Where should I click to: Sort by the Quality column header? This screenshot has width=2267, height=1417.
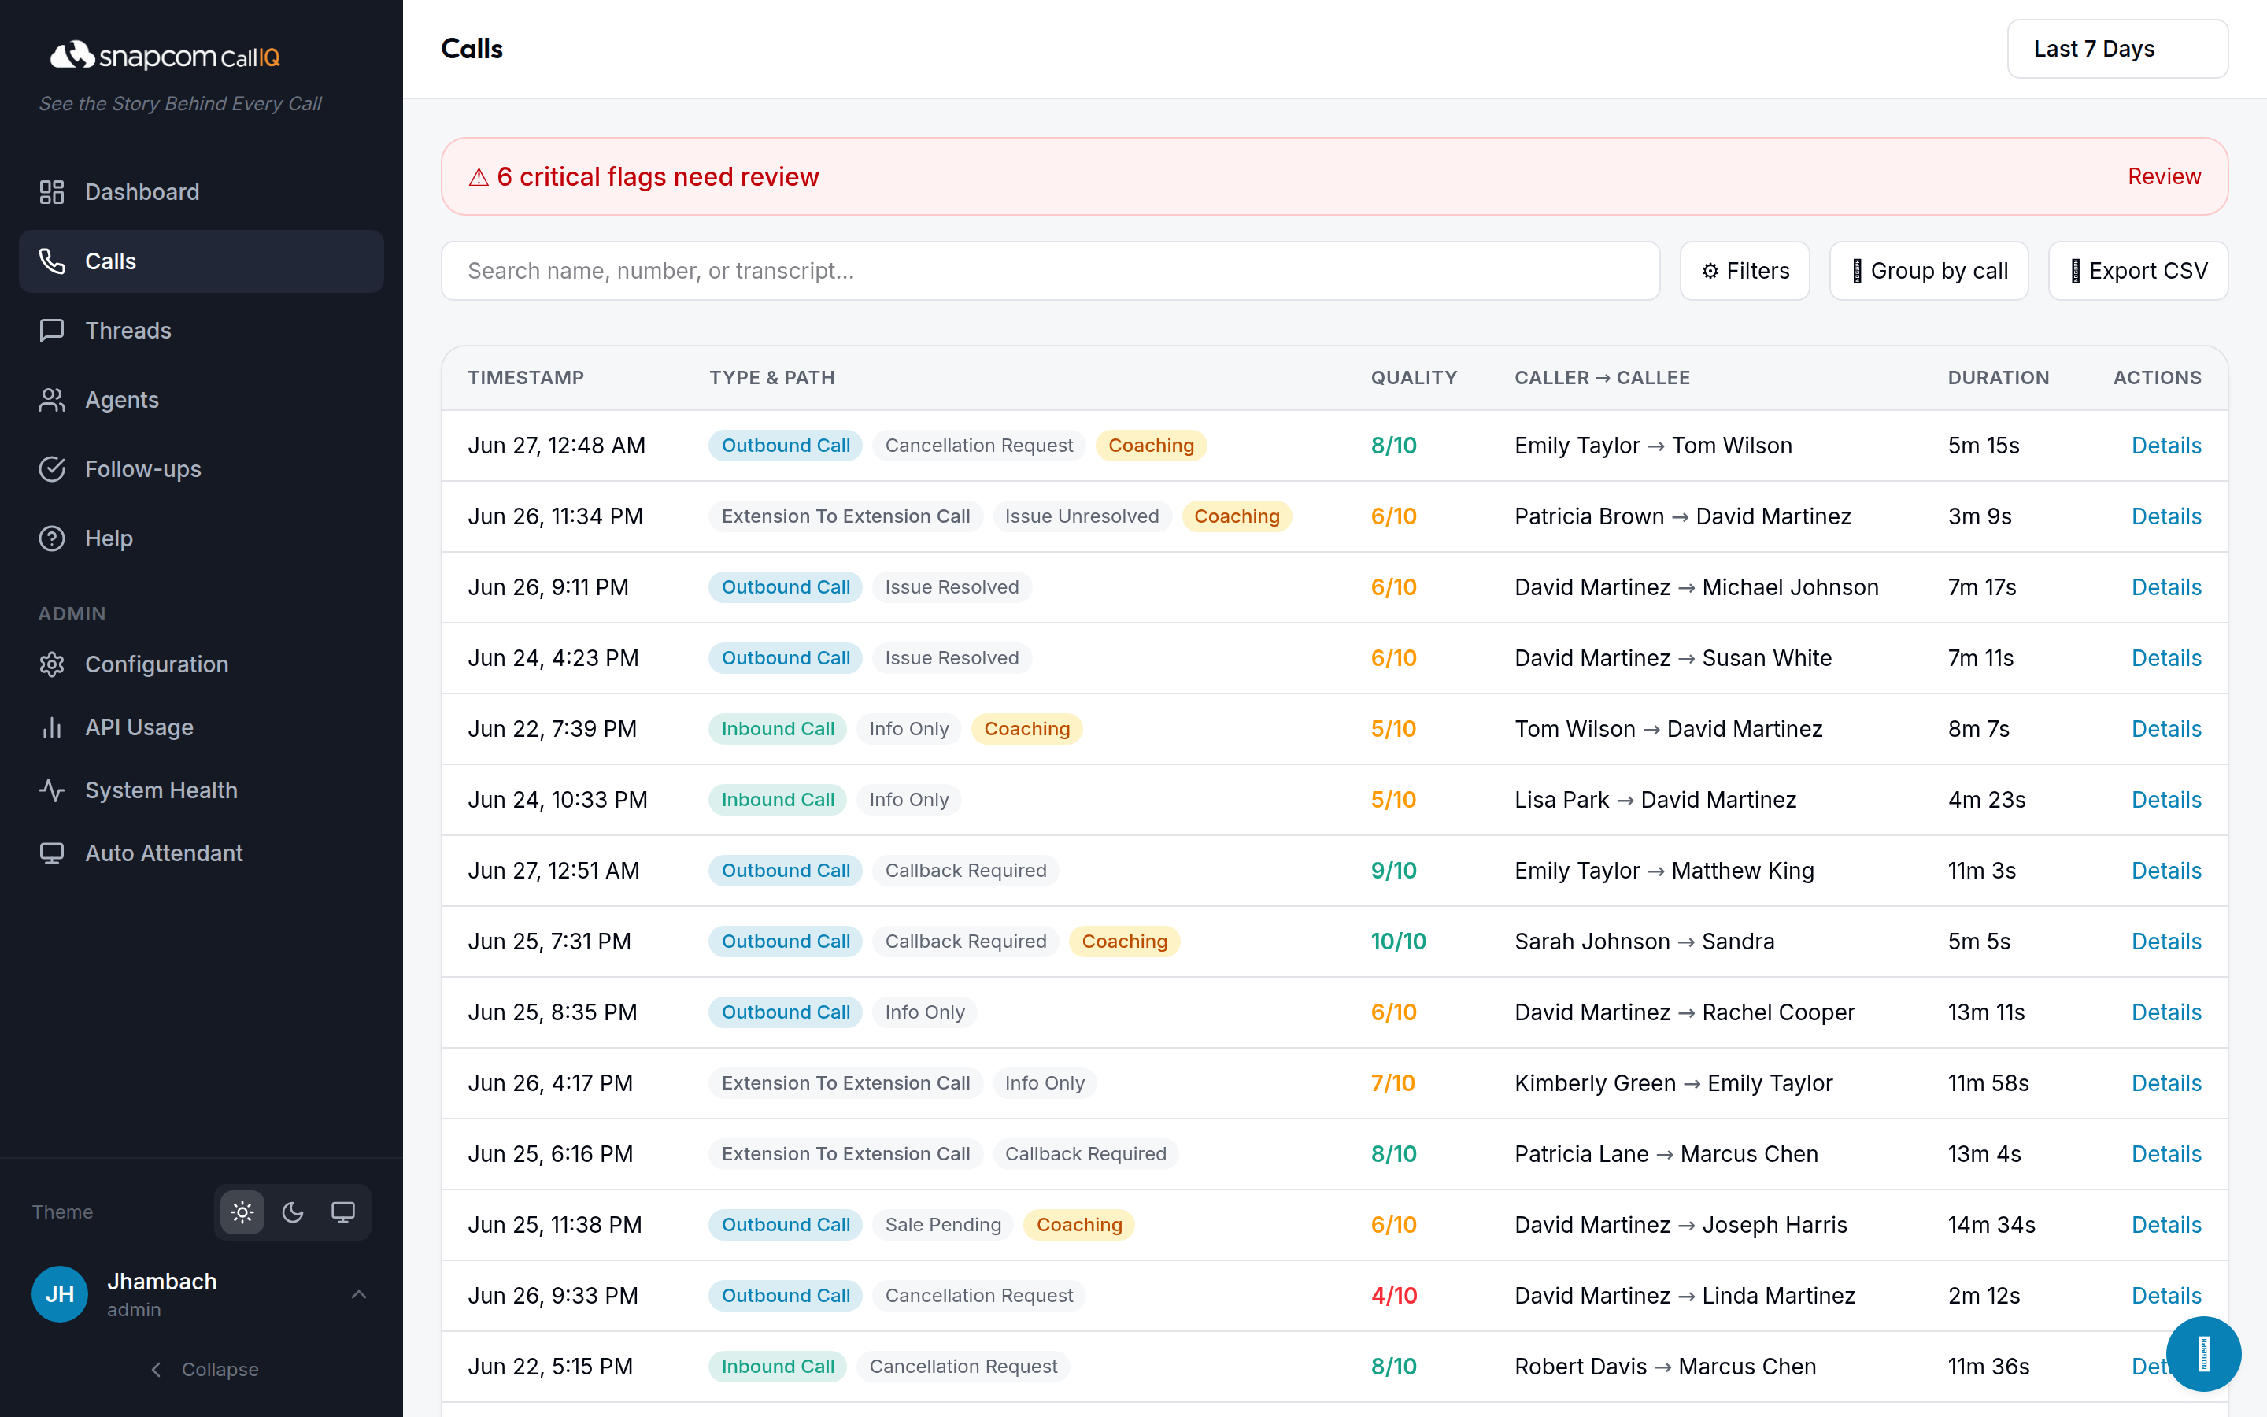click(1414, 378)
